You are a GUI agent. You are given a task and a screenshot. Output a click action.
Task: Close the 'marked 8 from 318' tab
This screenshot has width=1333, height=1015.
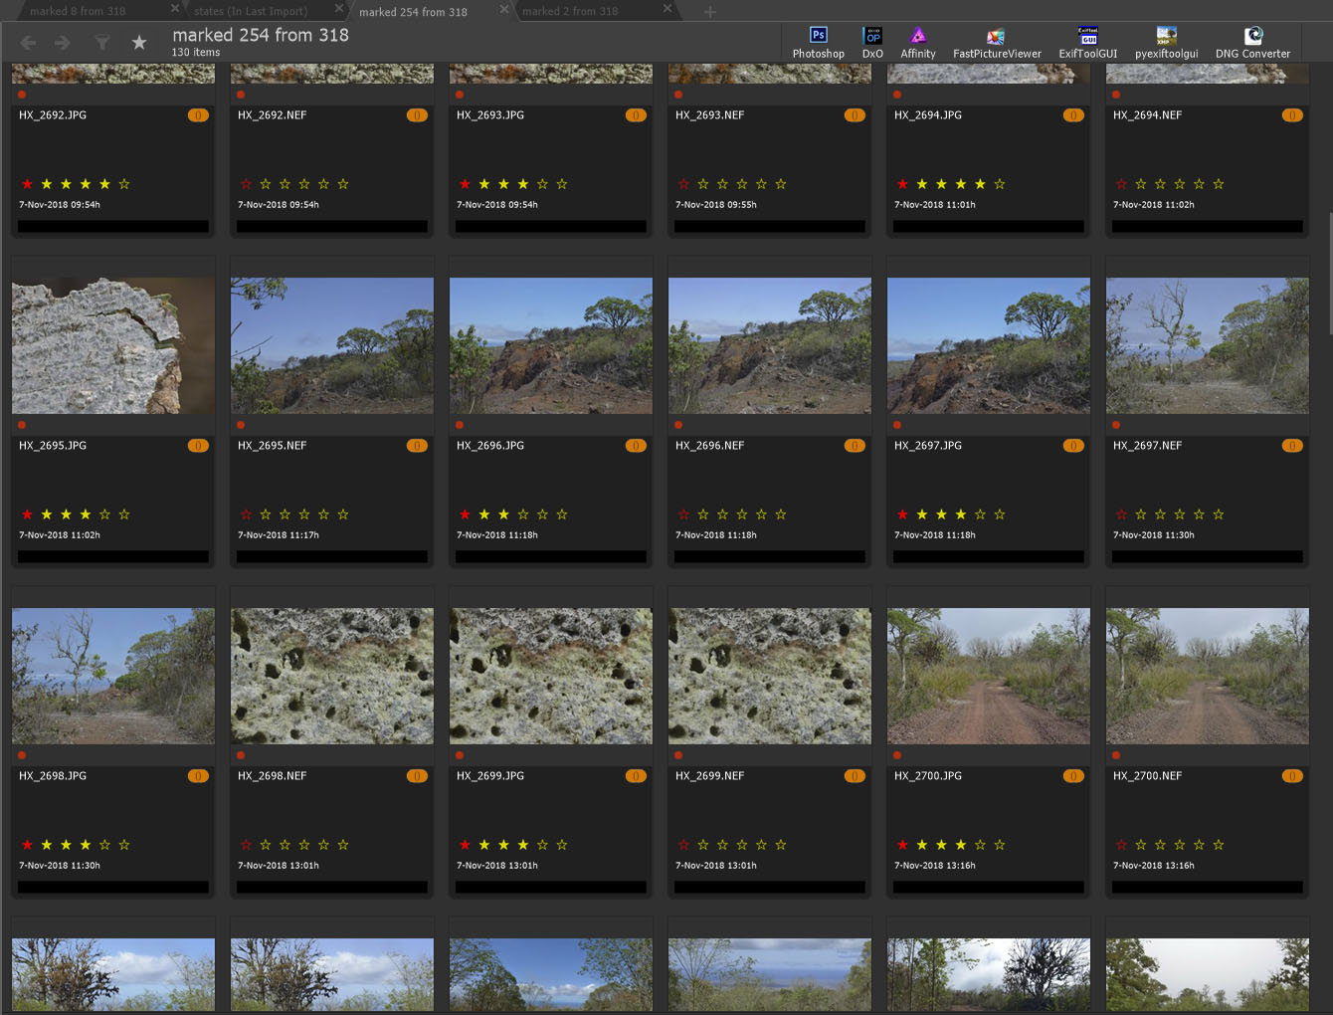click(175, 8)
